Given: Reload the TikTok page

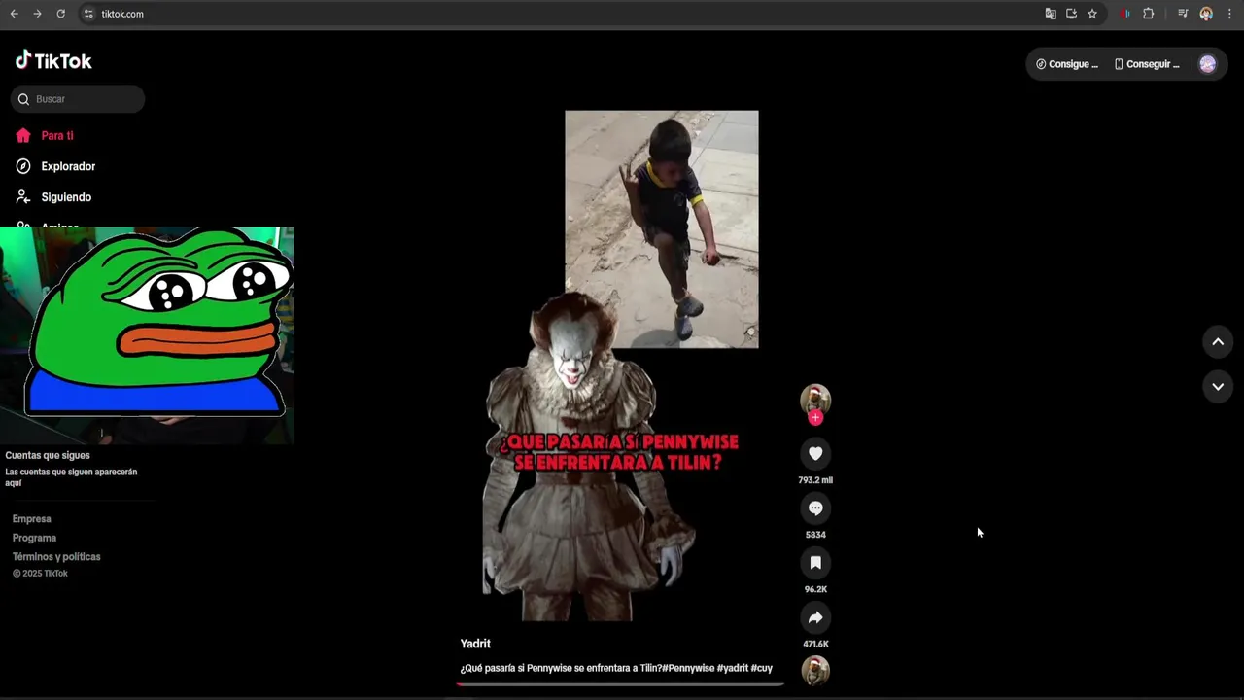Looking at the screenshot, I should [x=60, y=14].
